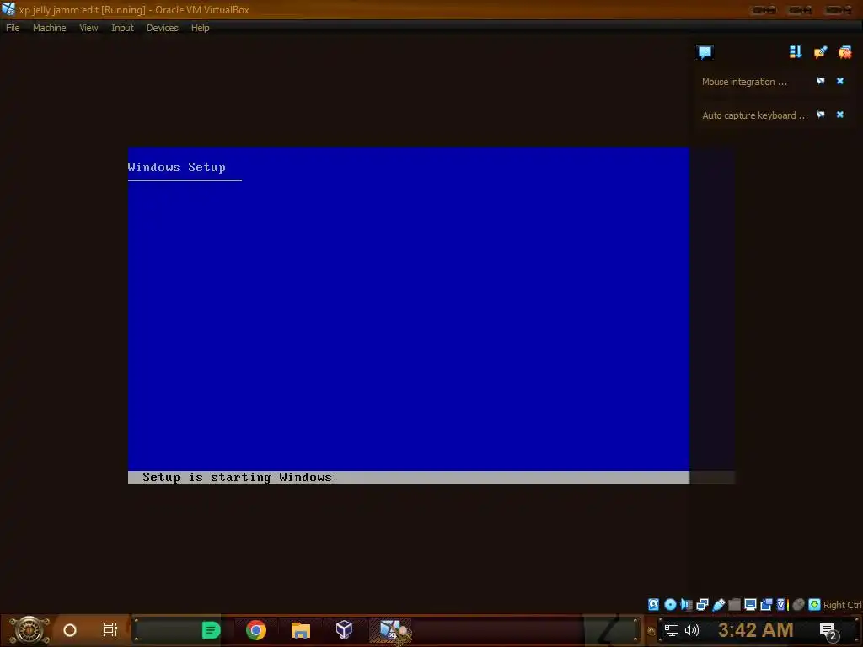The height and width of the screenshot is (647, 863).
Task: Click the delete all notifications icon
Action: (x=844, y=52)
